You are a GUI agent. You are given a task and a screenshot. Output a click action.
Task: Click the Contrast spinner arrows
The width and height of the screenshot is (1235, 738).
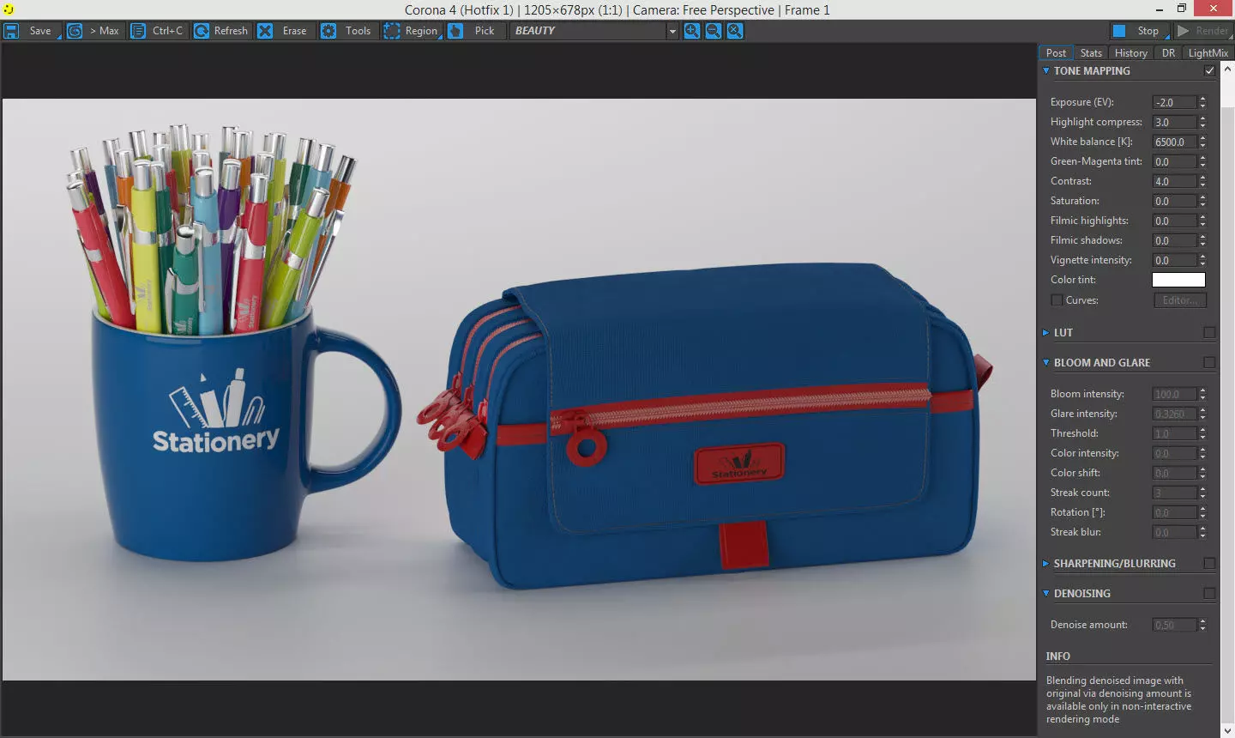pos(1202,181)
